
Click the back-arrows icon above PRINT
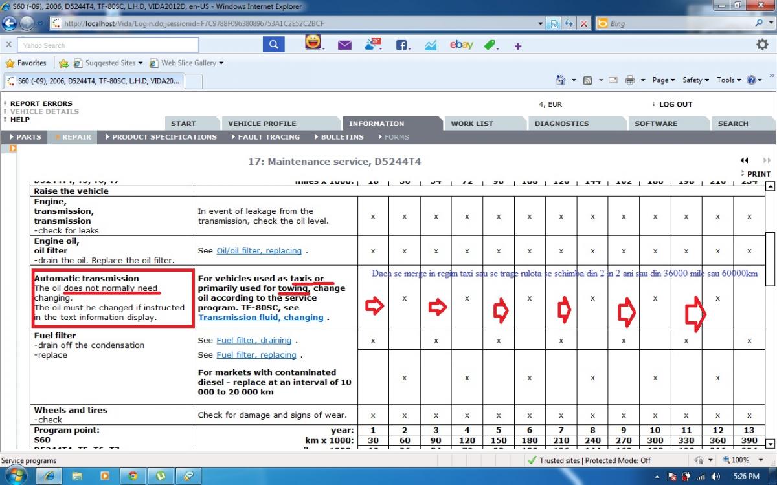coord(745,160)
